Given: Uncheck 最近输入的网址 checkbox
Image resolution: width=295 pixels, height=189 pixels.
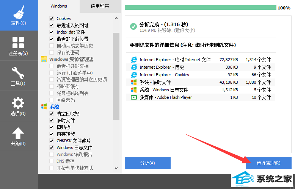Looking at the screenshot, I should 52,25.
